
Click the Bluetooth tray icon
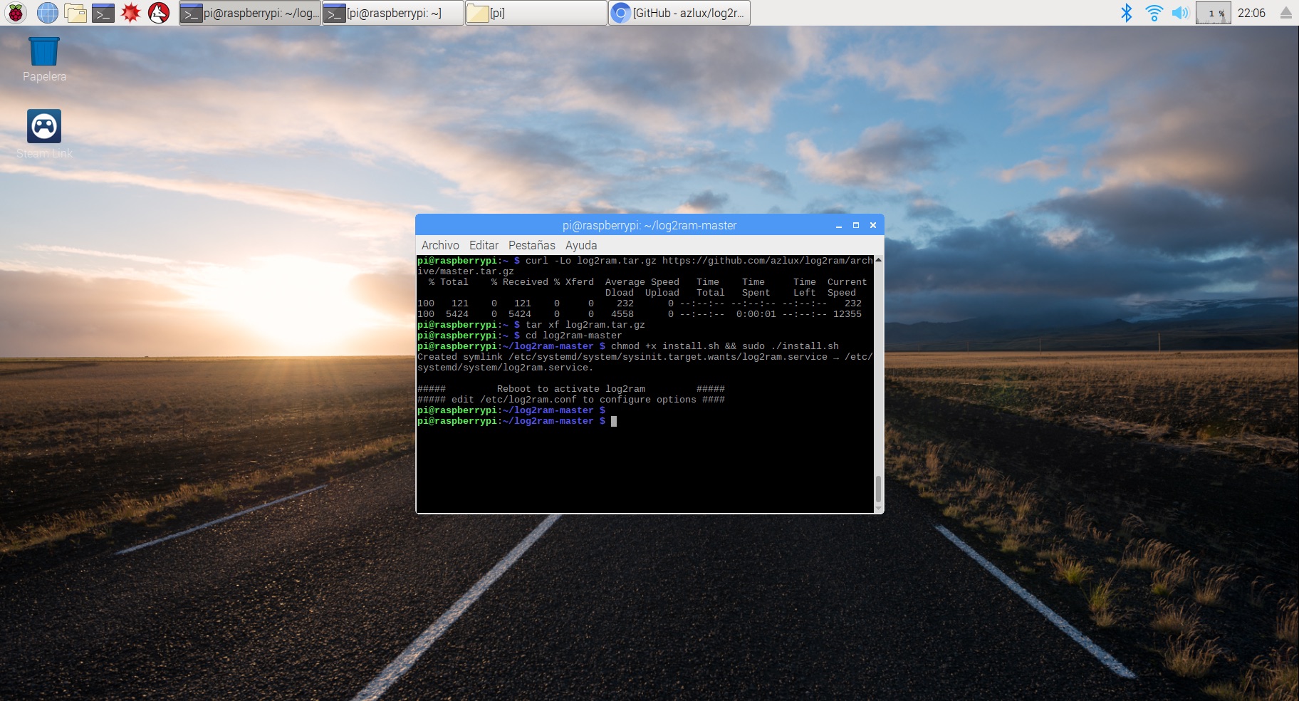click(1126, 13)
